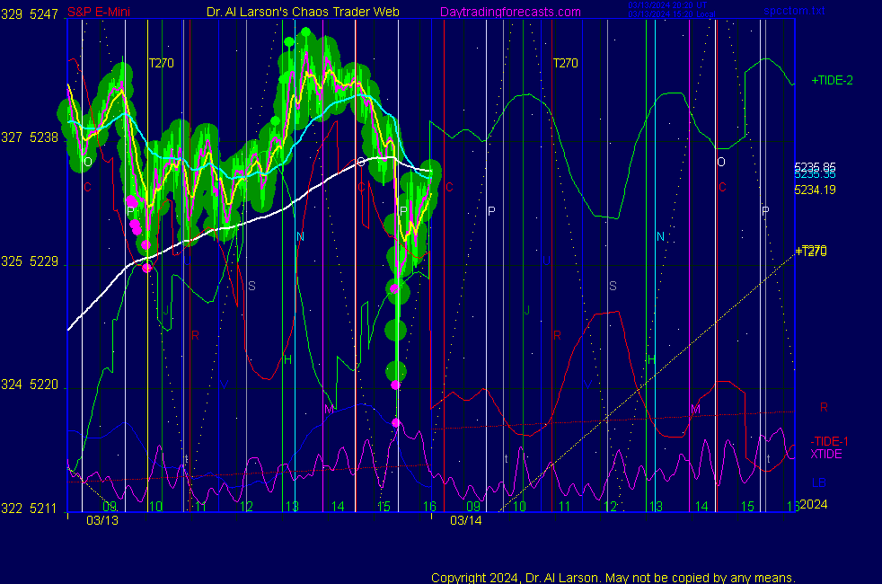Click the blue LB legend label
This screenshot has height=584, width=882.
tap(818, 483)
